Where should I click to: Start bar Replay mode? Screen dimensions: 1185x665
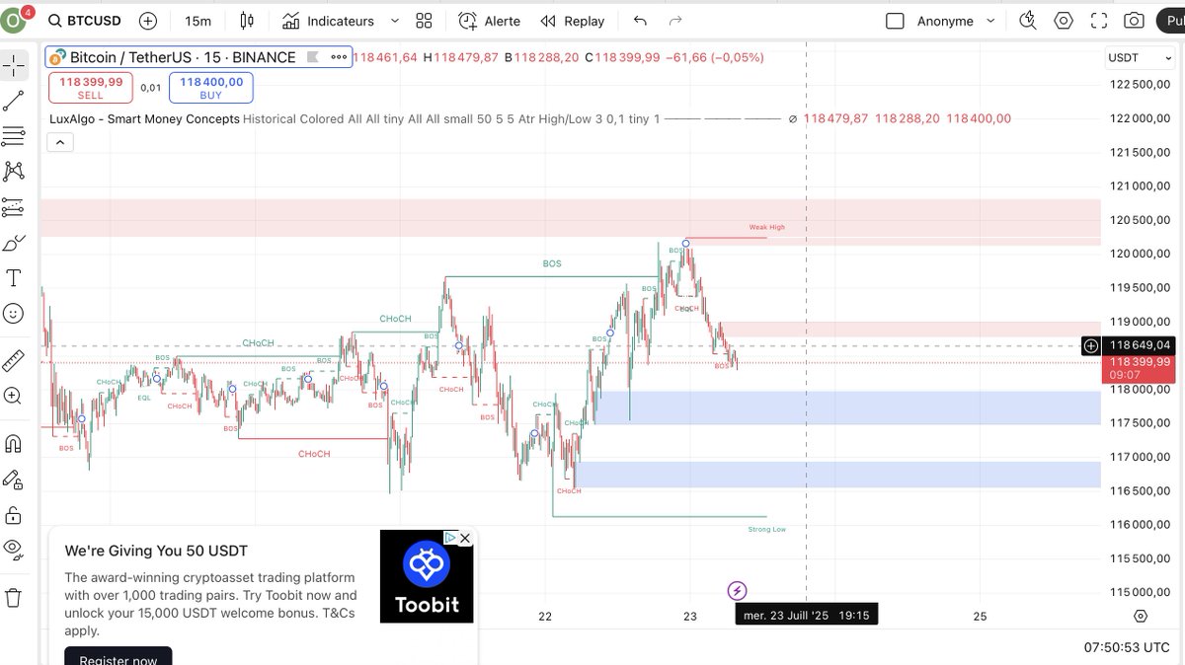[x=573, y=21]
